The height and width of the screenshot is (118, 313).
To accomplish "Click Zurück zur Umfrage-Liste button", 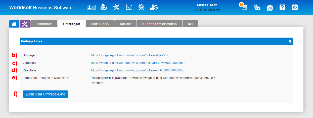I will click(x=46, y=94).
